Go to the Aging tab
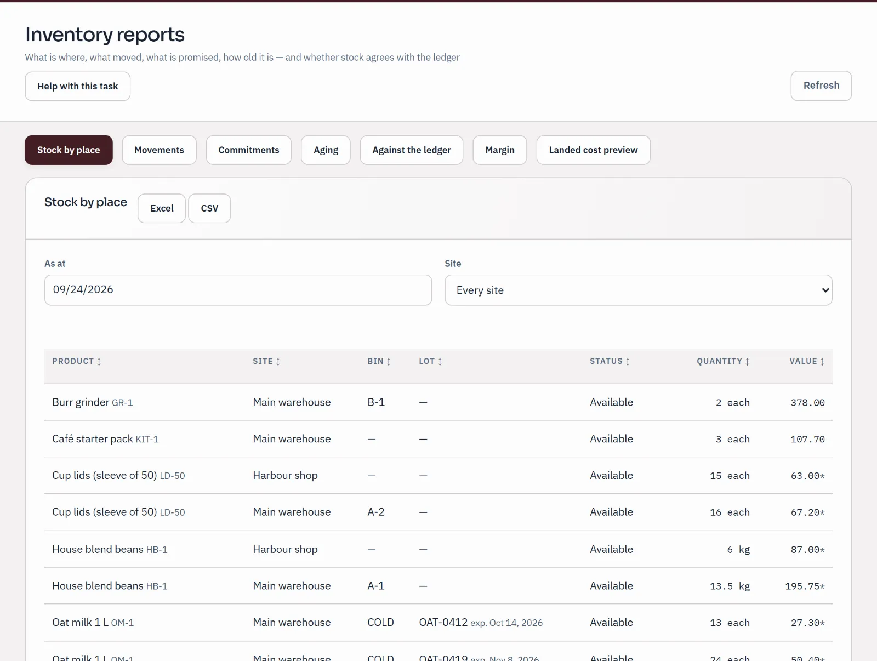The height and width of the screenshot is (661, 877). point(326,150)
